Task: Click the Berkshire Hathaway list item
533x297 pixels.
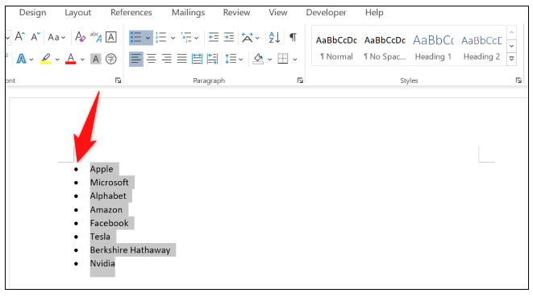Action: click(130, 250)
